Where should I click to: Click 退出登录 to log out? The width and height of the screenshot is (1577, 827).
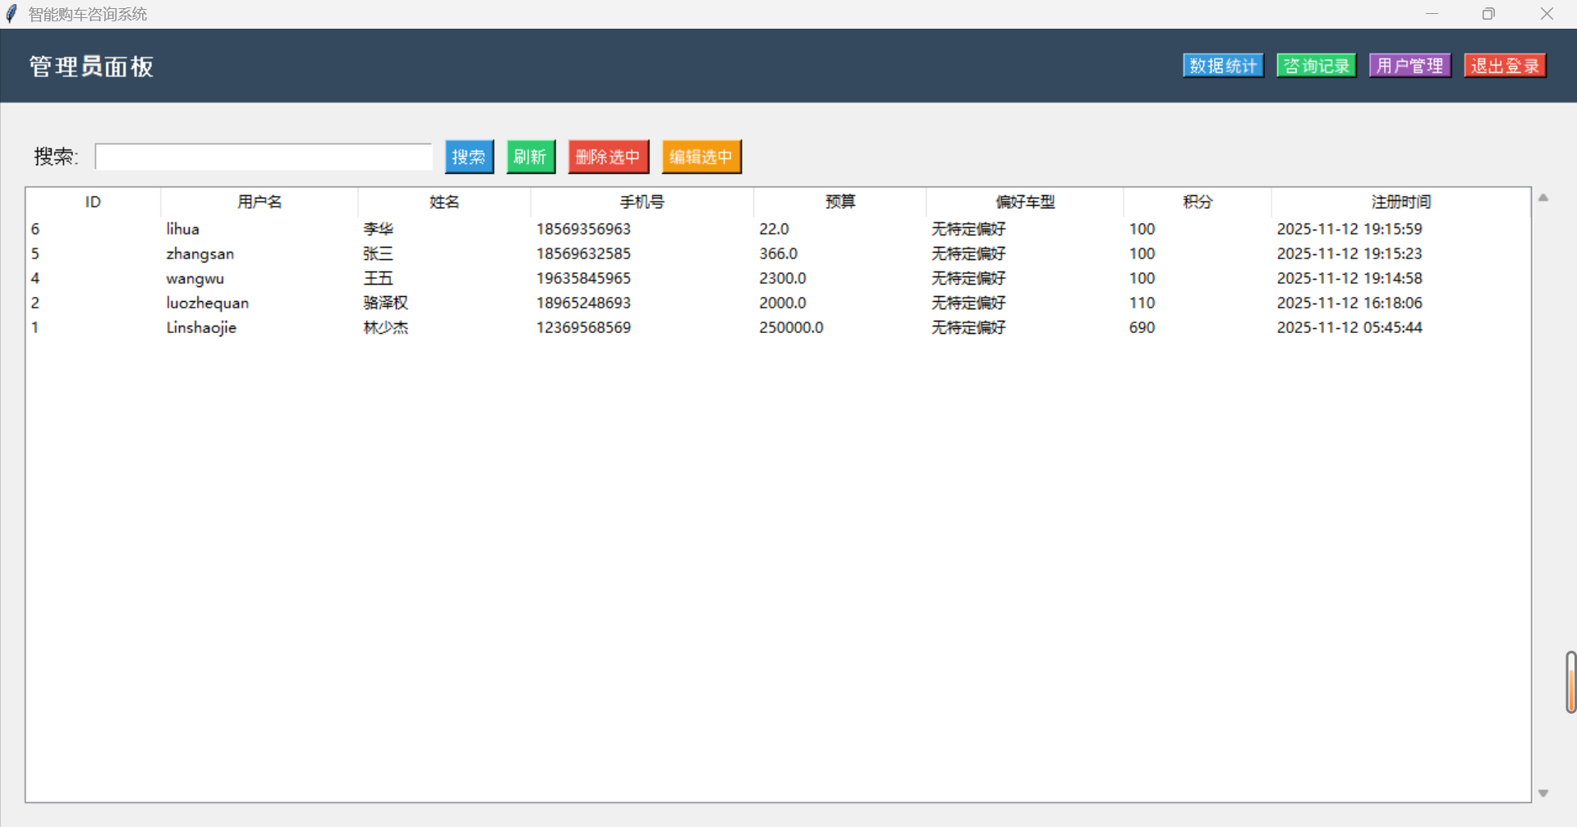pyautogui.click(x=1505, y=66)
